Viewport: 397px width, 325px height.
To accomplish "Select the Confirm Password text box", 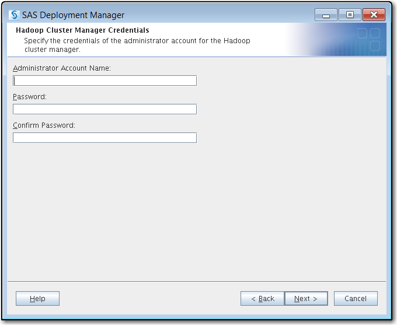I will pyautogui.click(x=105, y=138).
